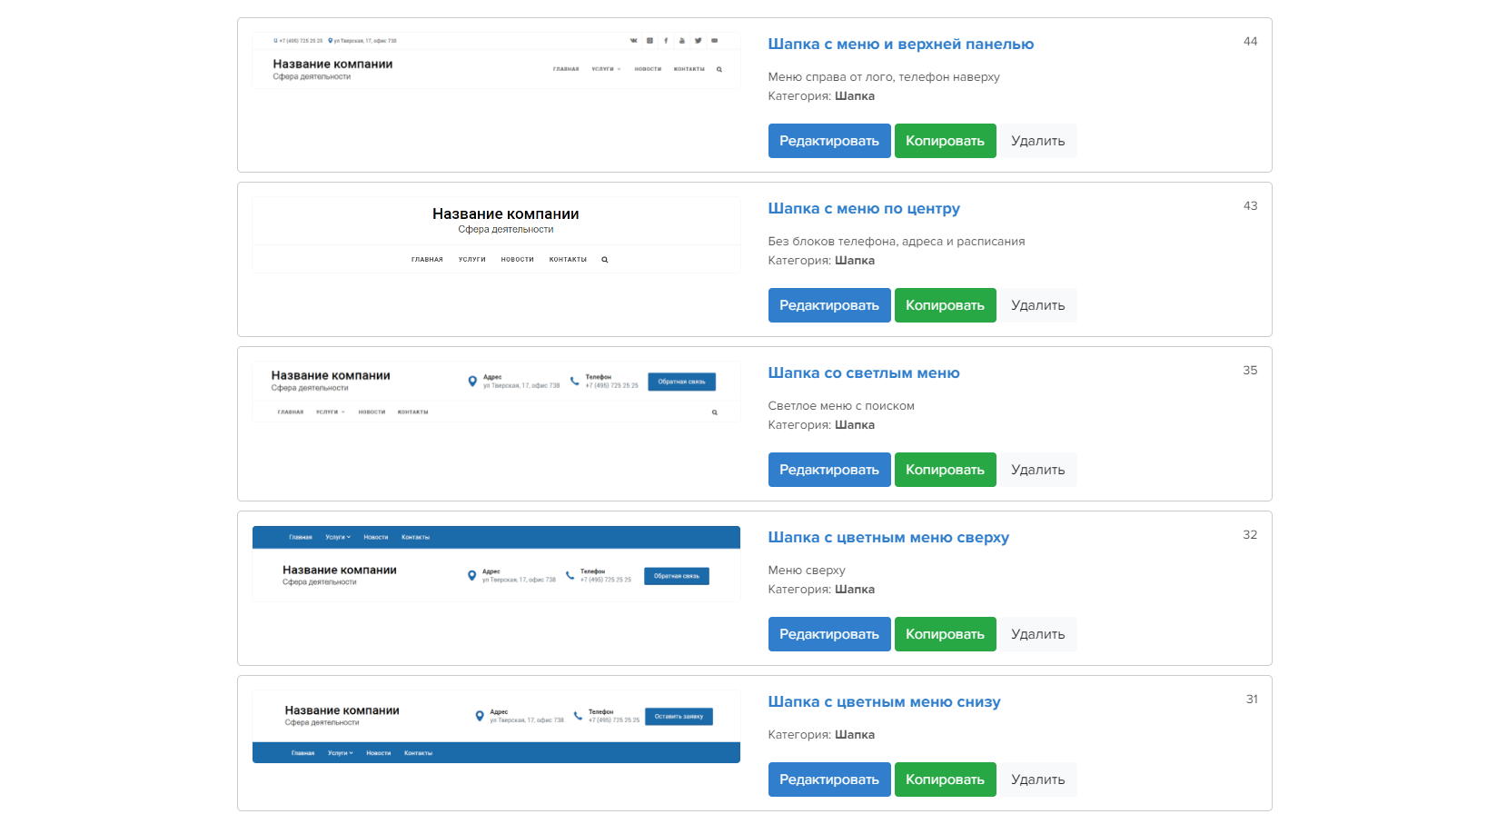
Task: Click Редактировать for header number 44
Action: (x=829, y=141)
